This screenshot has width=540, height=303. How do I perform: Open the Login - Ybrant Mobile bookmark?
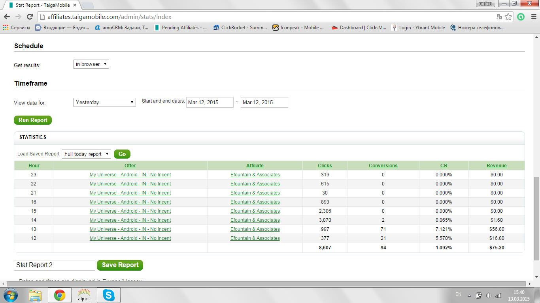pos(418,28)
